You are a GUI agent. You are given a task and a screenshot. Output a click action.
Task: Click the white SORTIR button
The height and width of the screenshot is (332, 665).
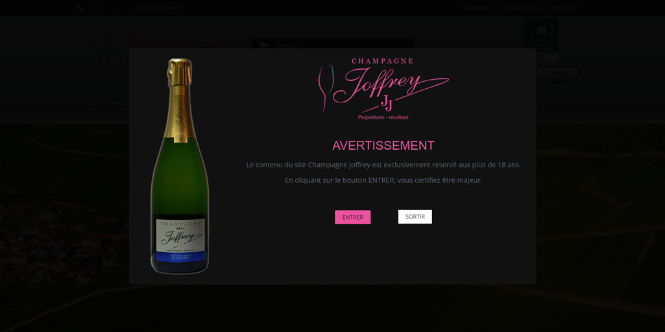(415, 217)
